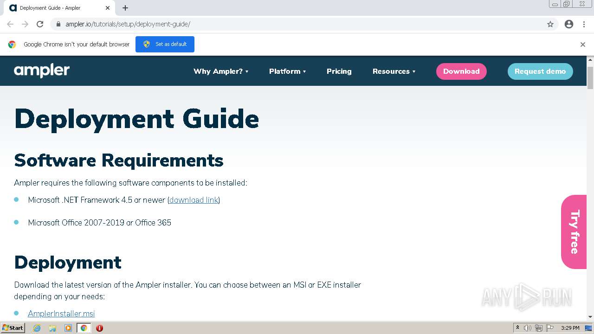
Task: Click the Chrome taskbar icon
Action: coord(84,328)
